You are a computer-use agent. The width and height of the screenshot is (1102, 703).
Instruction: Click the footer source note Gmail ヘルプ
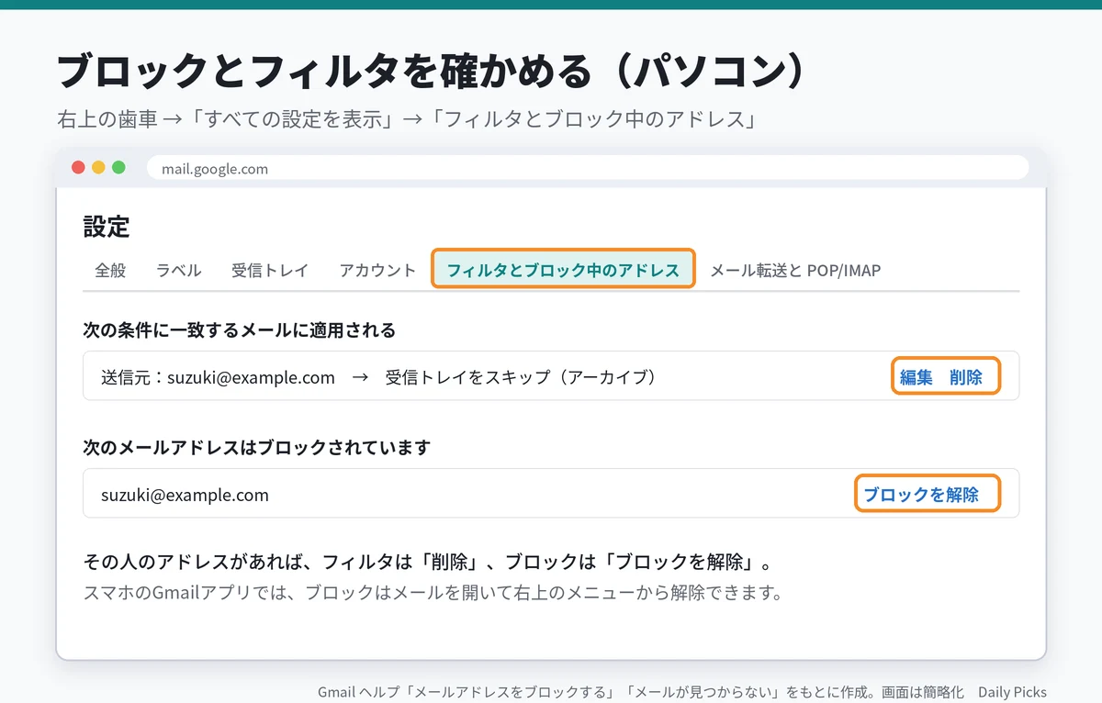pos(641,692)
